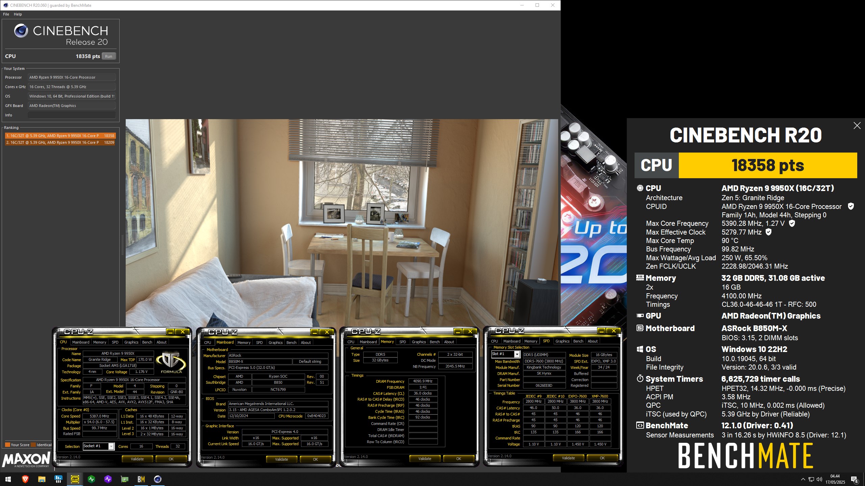
Task: Open the Windows Start menu
Action: 8,479
